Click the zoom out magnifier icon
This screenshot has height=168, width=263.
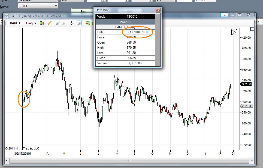tap(64, 23)
